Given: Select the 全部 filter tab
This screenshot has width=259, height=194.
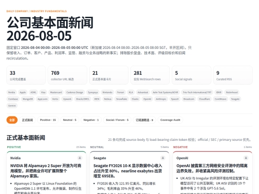Looking at the screenshot, I should [x=12, y=120].
